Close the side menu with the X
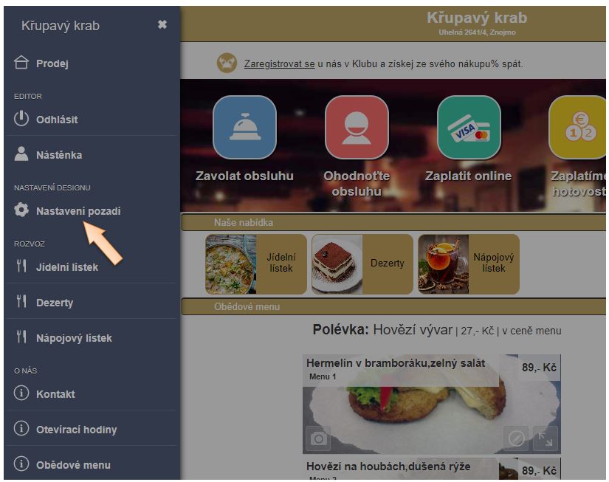This screenshot has width=609, height=482. click(162, 25)
